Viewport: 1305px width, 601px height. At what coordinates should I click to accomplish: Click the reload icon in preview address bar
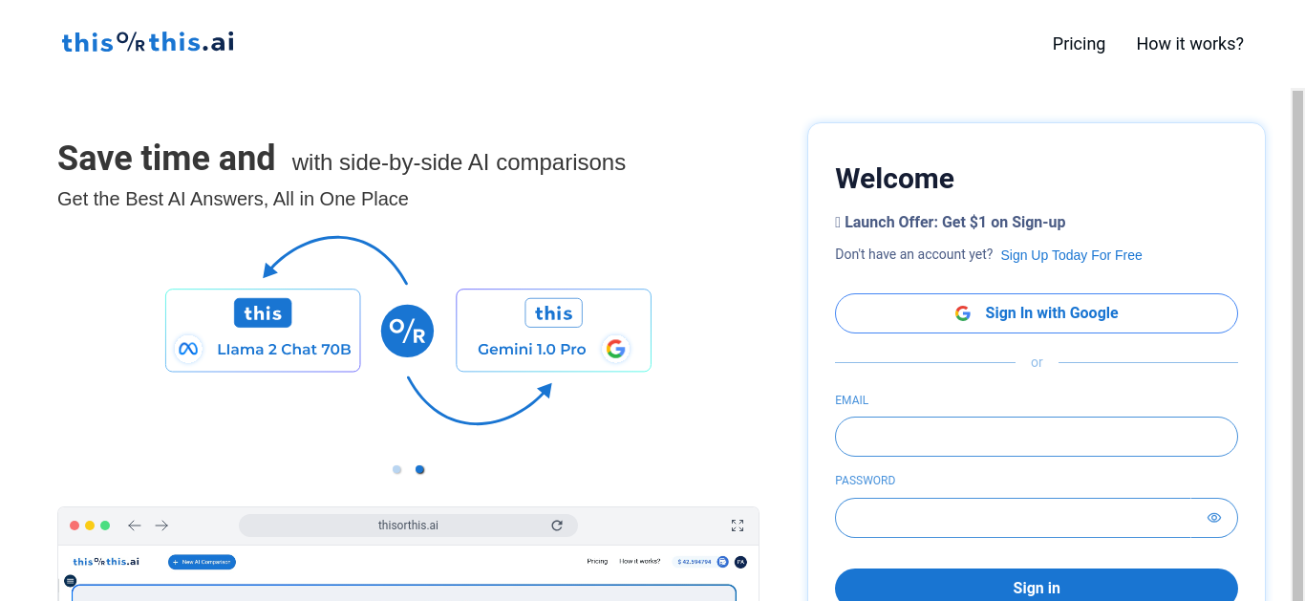coord(557,526)
